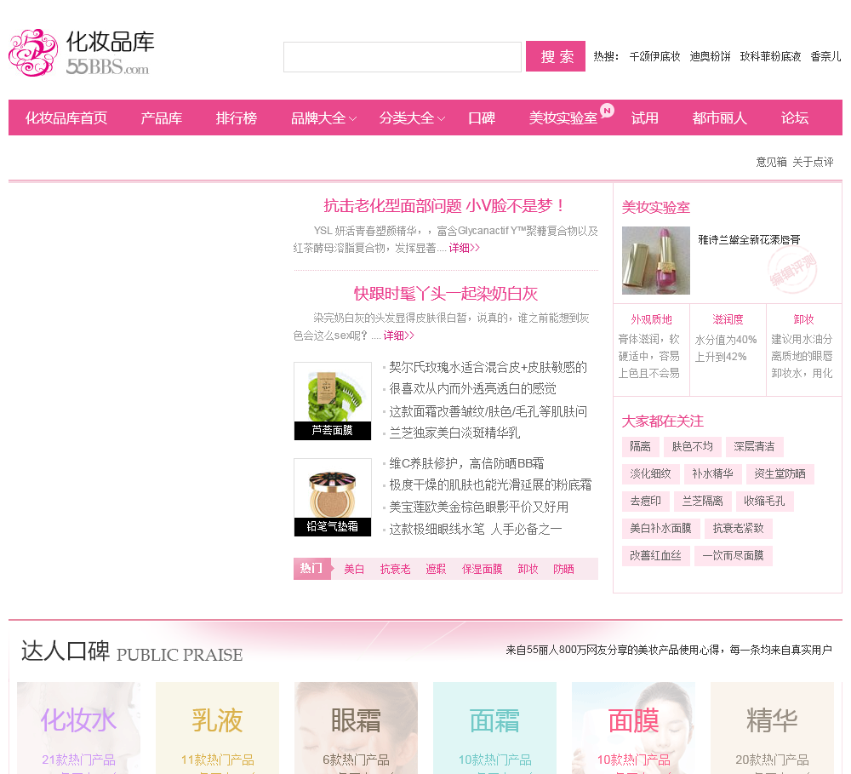This screenshot has height=774, width=851.
Task: Click hot search 千颂伊底妆
Action: pos(654,56)
